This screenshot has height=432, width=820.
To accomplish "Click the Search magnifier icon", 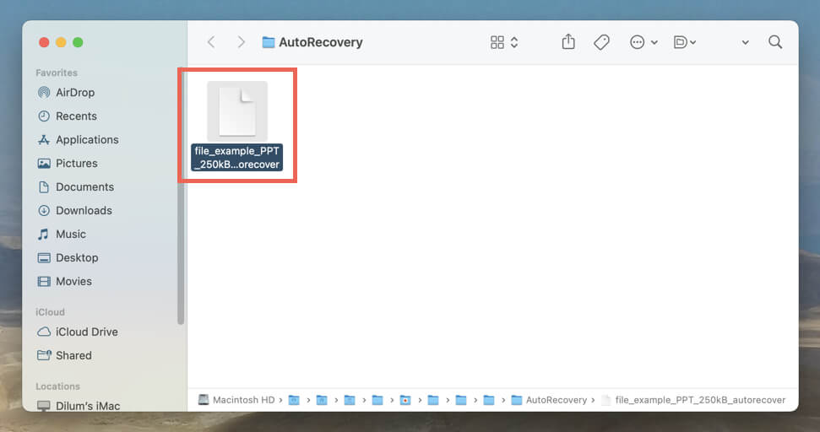I will point(775,42).
